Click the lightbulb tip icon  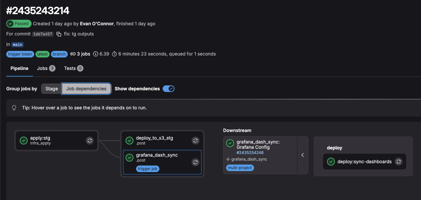click(x=14, y=108)
